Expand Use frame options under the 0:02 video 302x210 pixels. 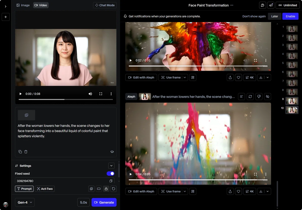(185, 78)
